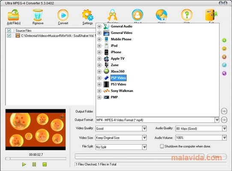Expand the Sony Walkman tree node
The image size is (232, 171).
[99, 91]
